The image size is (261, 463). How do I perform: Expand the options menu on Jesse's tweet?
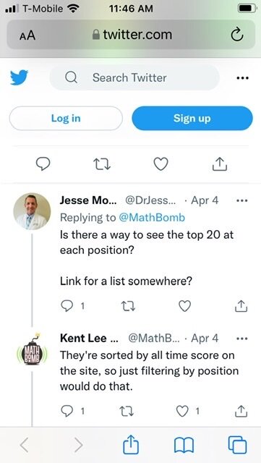[242, 200]
